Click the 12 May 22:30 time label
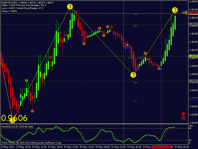198x149 pixels. point(118,147)
